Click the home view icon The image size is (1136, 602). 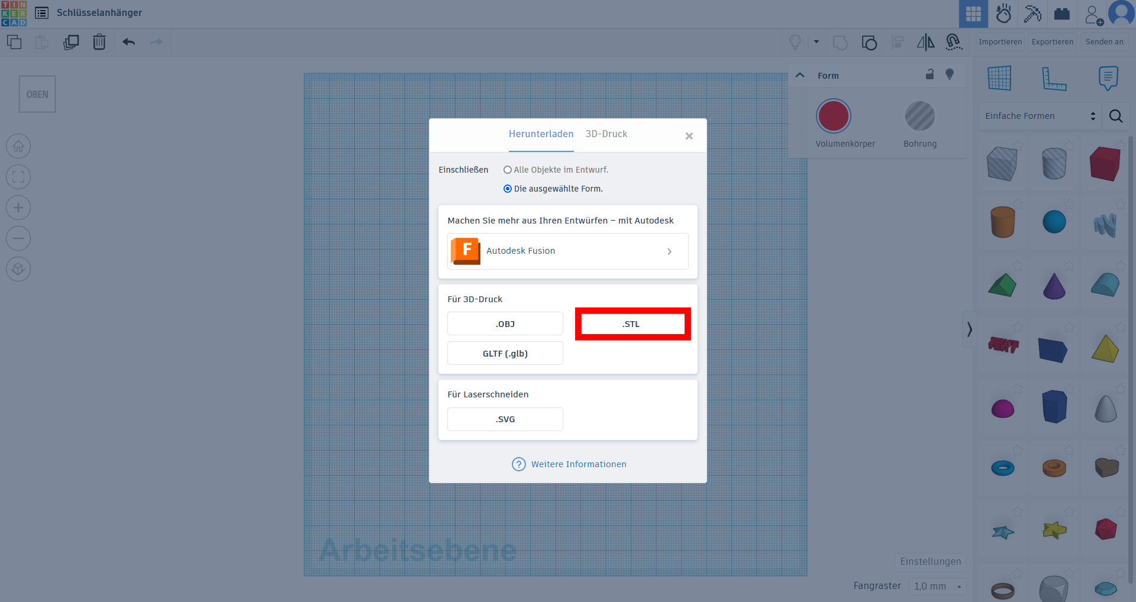18,146
